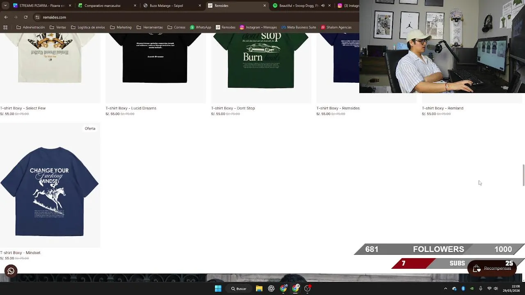Open the taskbar app with red badge
This screenshot has width=525, height=295.
click(308, 288)
